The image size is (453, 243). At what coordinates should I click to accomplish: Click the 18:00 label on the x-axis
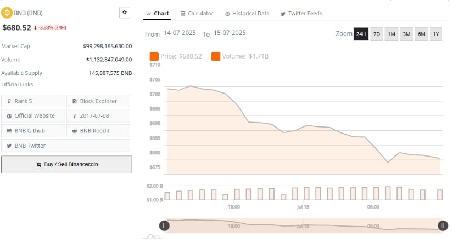point(234,207)
